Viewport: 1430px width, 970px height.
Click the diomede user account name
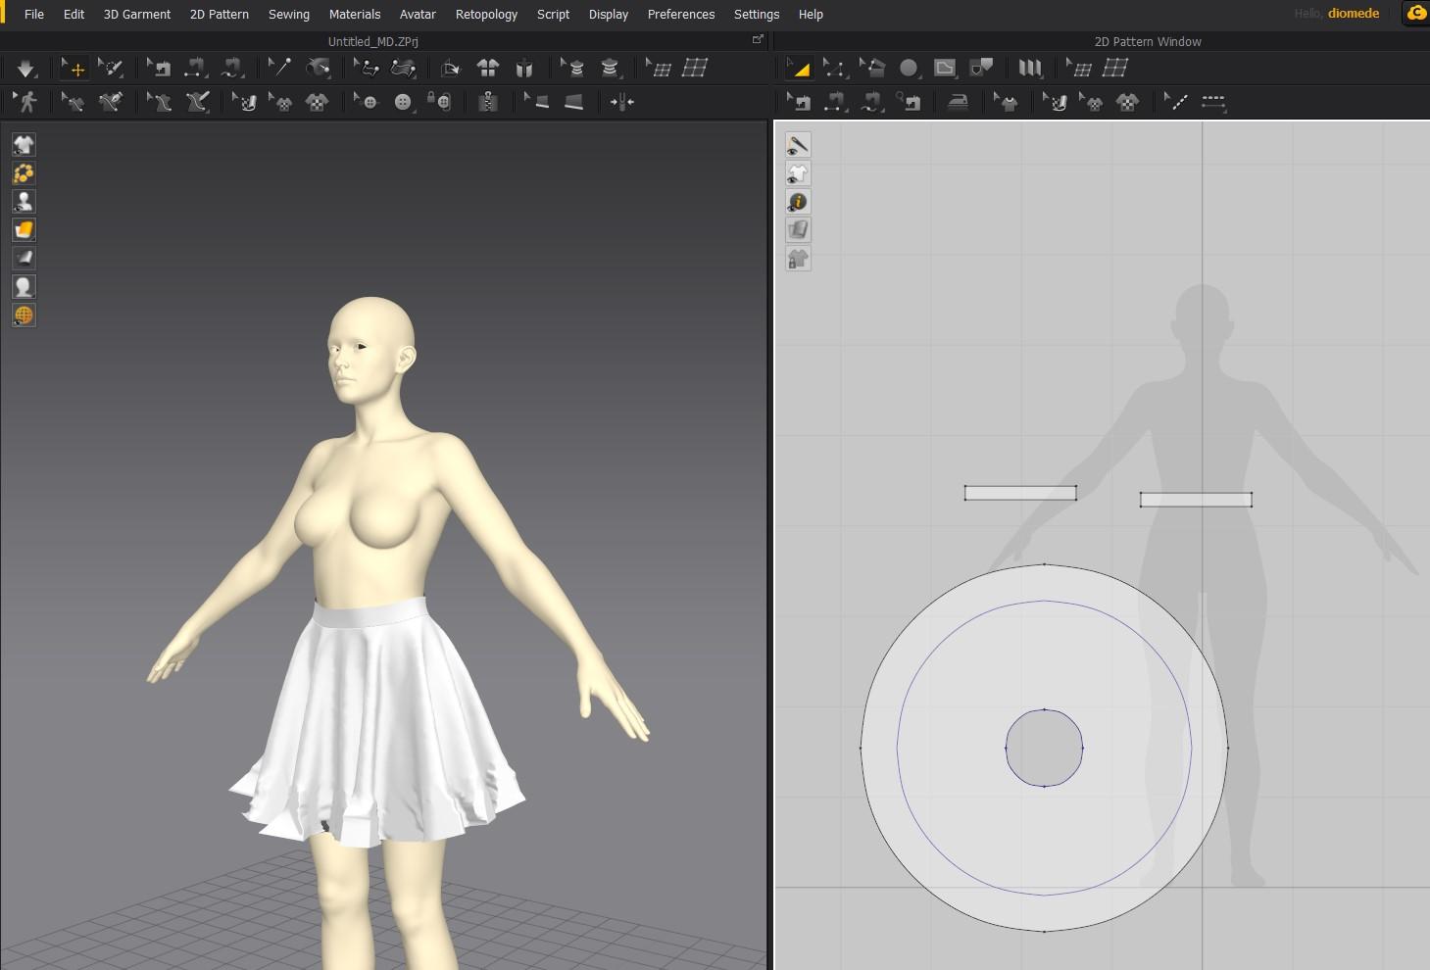pyautogui.click(x=1353, y=14)
